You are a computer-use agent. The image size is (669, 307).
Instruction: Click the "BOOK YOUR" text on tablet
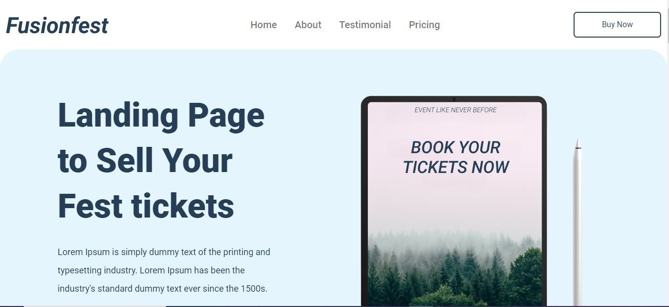tap(455, 147)
